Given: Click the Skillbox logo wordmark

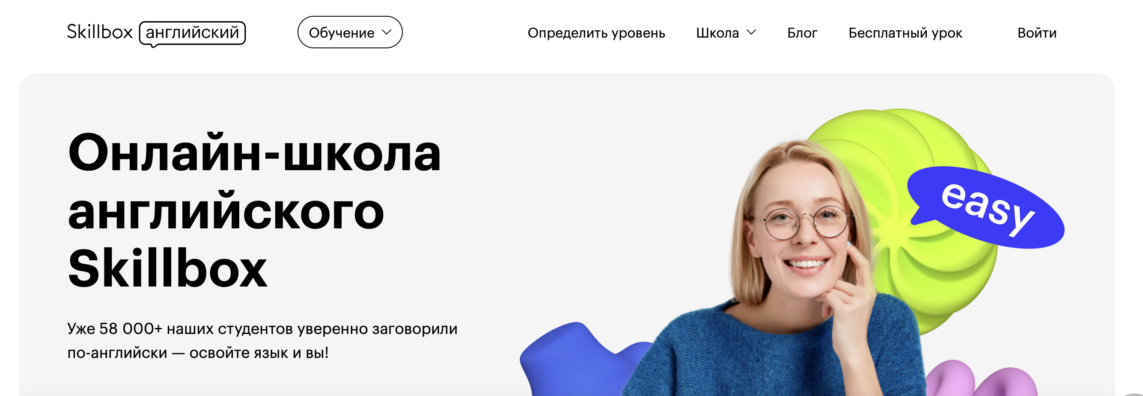Looking at the screenshot, I should coord(100,32).
